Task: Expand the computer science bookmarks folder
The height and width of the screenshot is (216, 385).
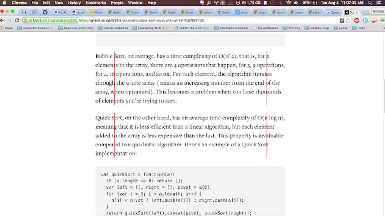Action: coord(35,28)
